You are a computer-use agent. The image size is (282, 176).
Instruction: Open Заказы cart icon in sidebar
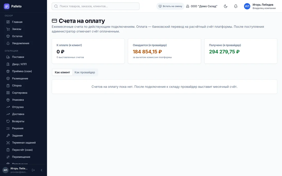pyautogui.click(x=8, y=29)
